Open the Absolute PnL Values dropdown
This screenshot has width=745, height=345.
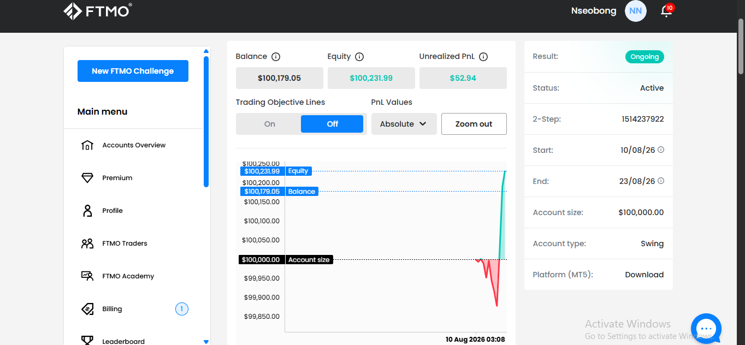click(404, 124)
